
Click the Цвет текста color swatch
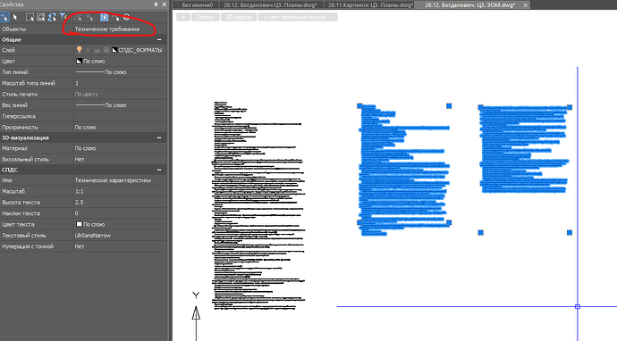tap(79, 224)
